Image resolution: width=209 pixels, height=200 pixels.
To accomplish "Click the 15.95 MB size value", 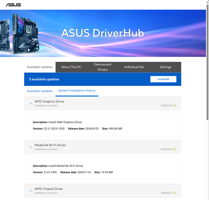I will coord(107,172).
